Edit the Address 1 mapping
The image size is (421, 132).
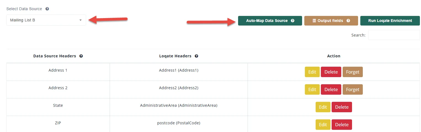[x=312, y=72]
